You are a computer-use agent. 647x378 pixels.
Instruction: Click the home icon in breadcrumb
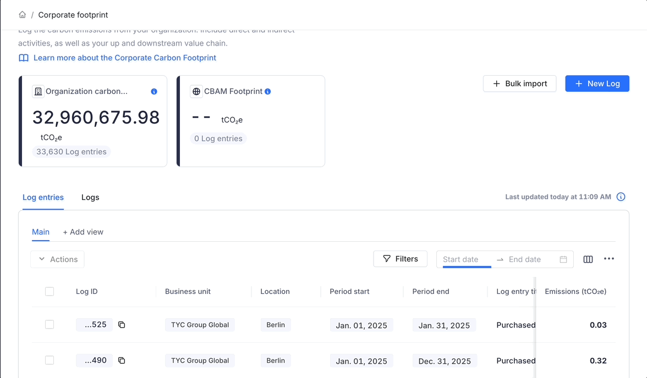click(22, 15)
